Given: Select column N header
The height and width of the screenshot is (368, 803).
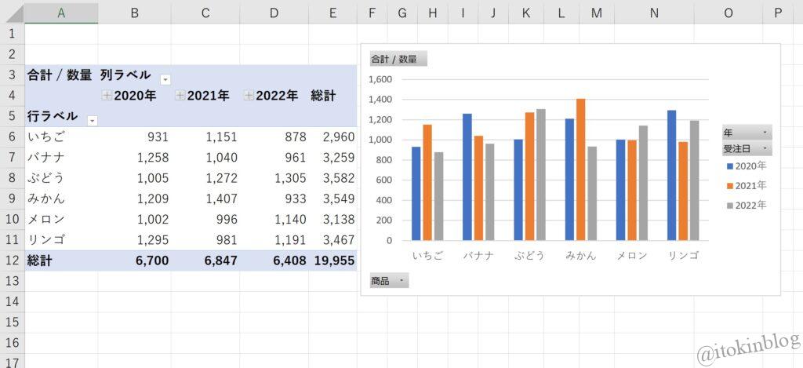Looking at the screenshot, I should click(654, 12).
